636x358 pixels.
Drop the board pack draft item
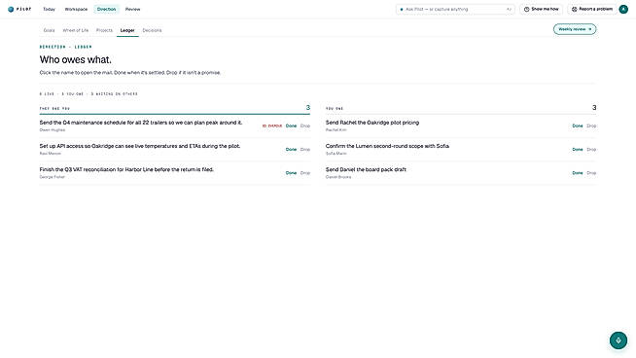click(591, 173)
